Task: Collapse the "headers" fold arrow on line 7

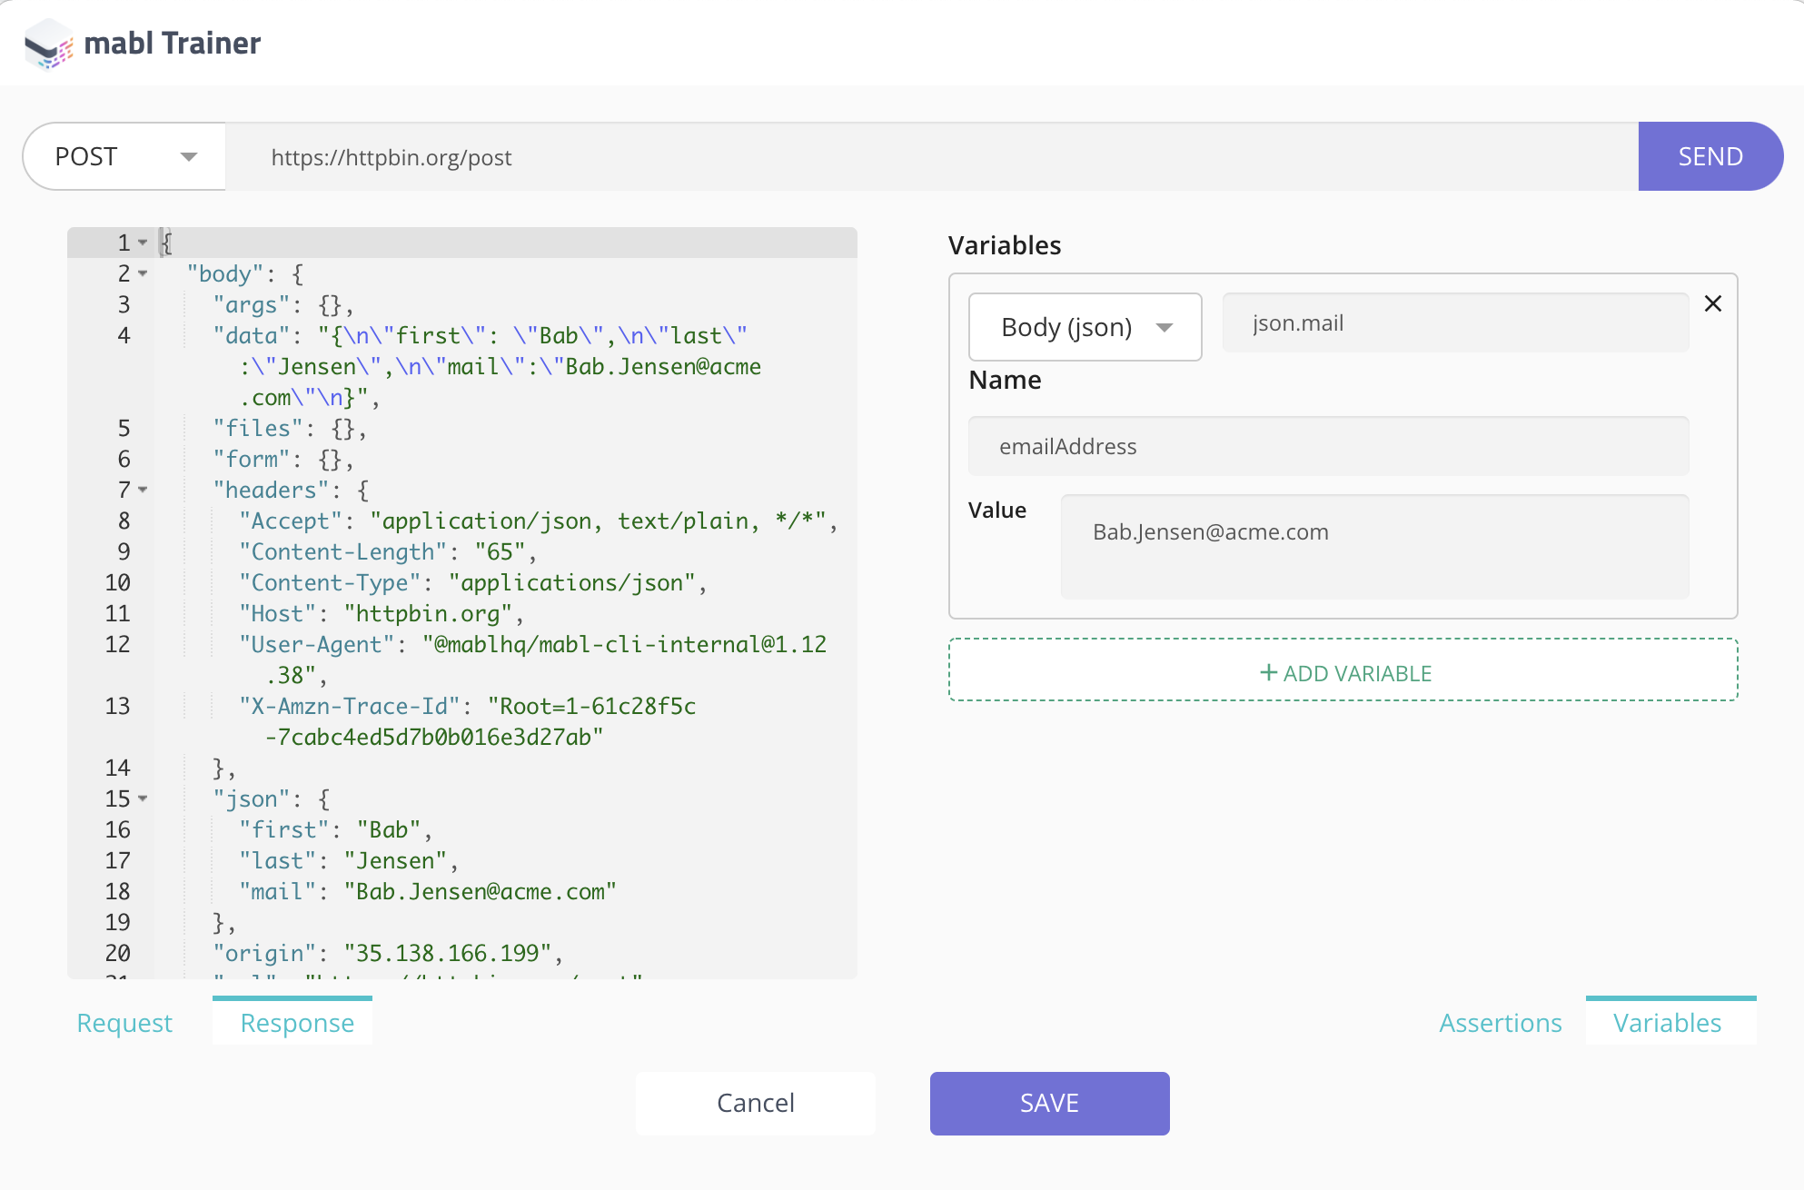Action: tap(143, 490)
